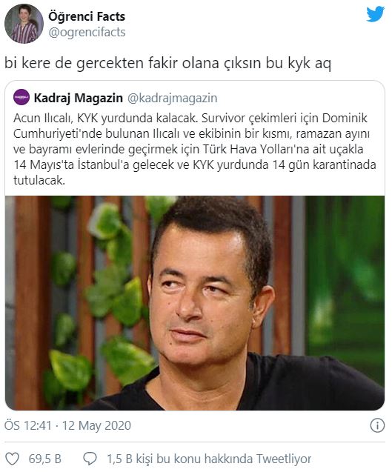392x472 pixels.
Task: Open tweet info circle icon
Action: [x=377, y=425]
